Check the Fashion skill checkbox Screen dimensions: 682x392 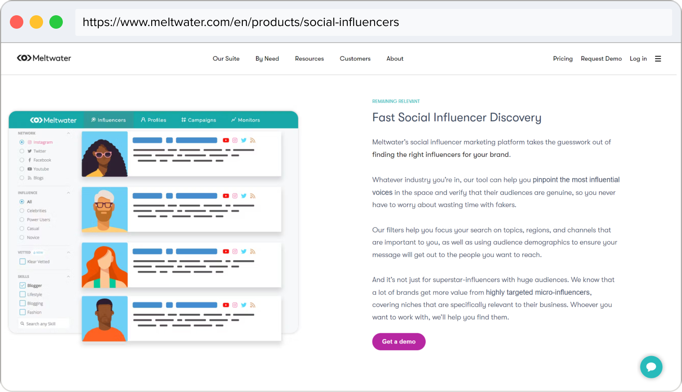click(x=22, y=312)
